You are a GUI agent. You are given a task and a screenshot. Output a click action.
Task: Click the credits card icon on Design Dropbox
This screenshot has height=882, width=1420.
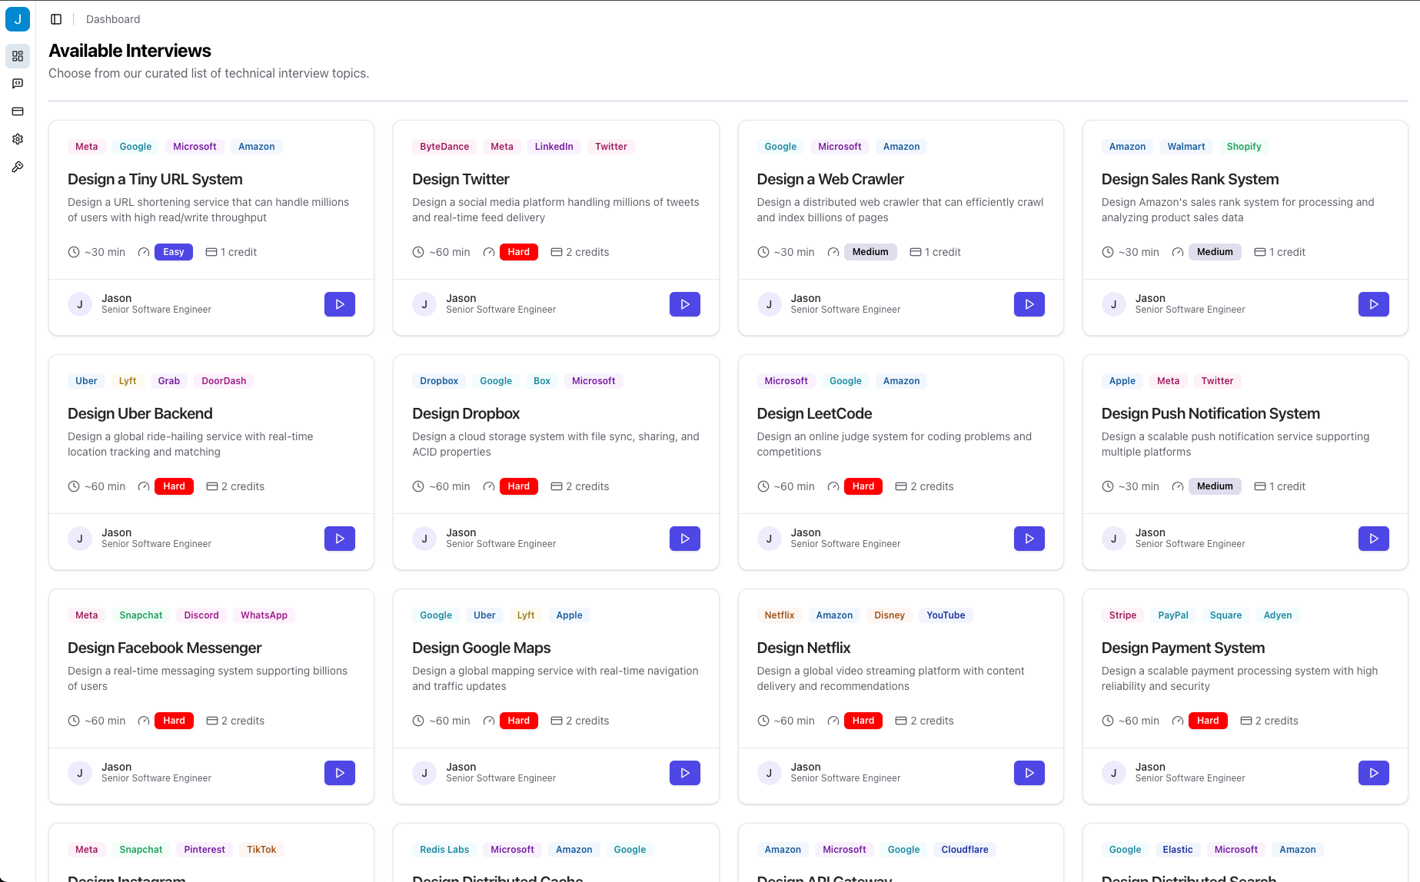pos(557,486)
